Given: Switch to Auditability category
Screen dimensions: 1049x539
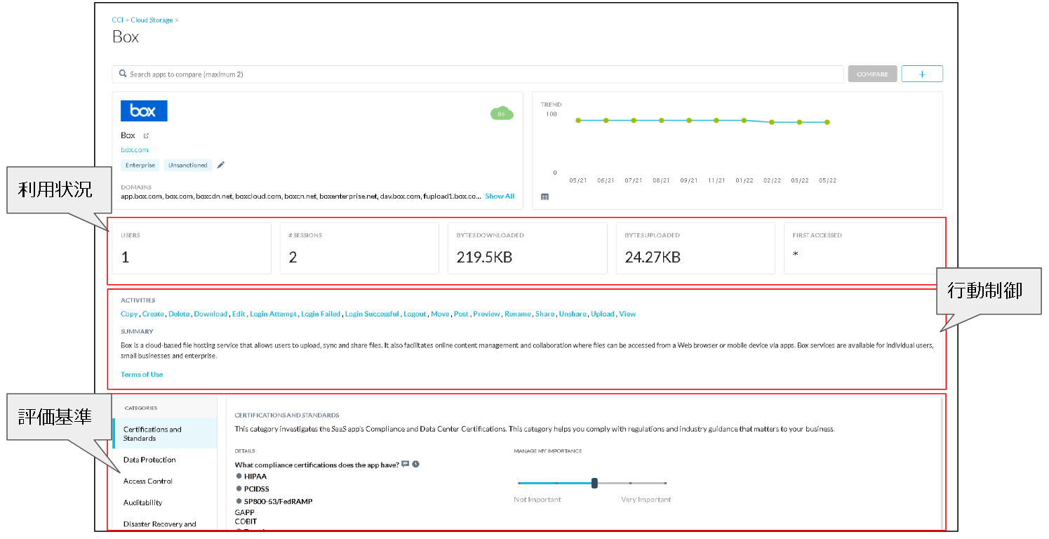Looking at the screenshot, I should [x=142, y=503].
